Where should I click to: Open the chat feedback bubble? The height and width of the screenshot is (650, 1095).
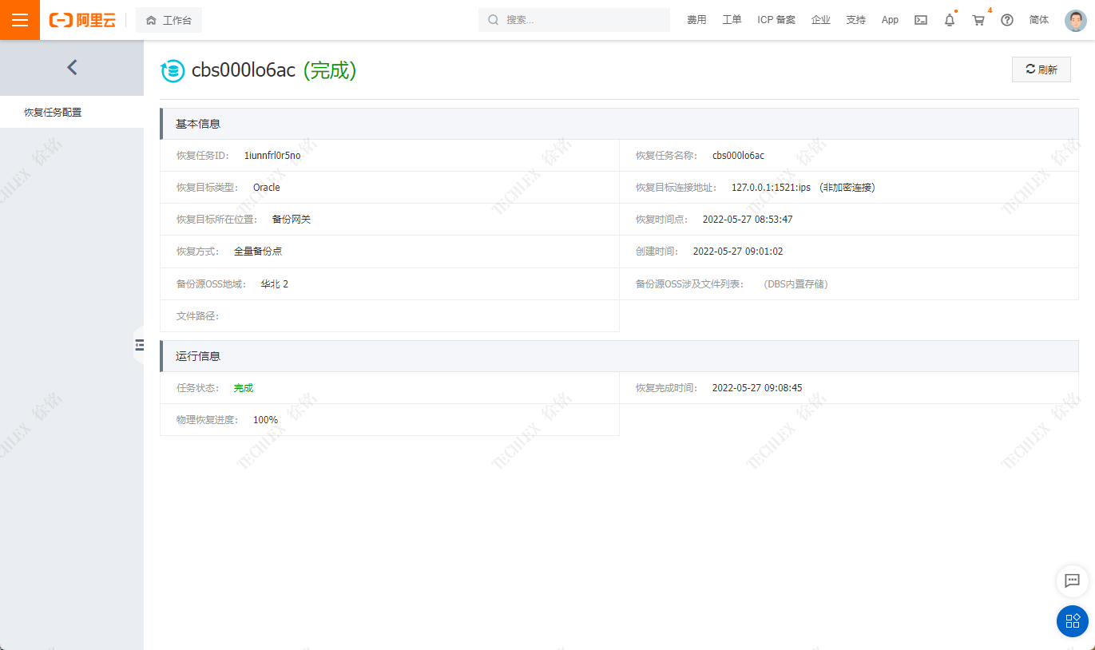pos(1072,581)
